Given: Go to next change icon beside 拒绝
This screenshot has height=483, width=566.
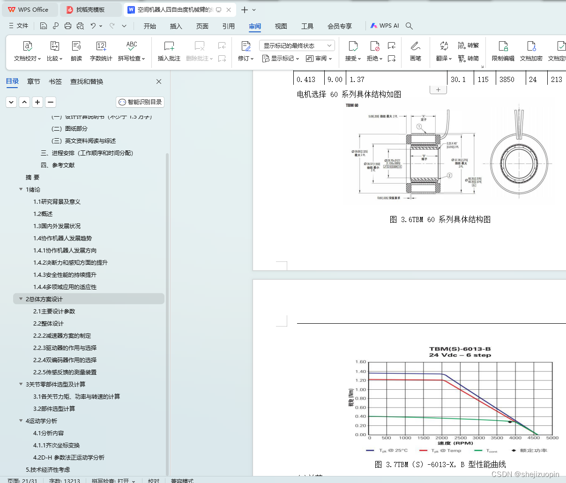Looking at the screenshot, I should (392, 59).
